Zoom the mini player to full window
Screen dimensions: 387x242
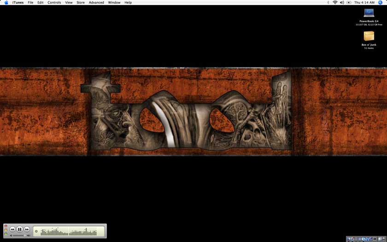pyautogui.click(x=6, y=234)
